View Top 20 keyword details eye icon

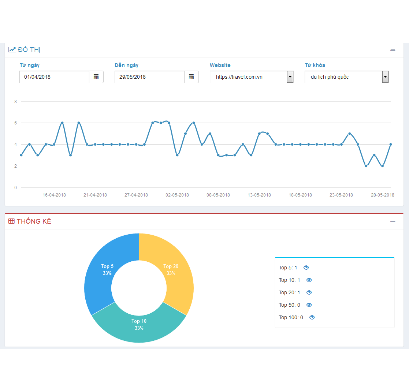[309, 292]
